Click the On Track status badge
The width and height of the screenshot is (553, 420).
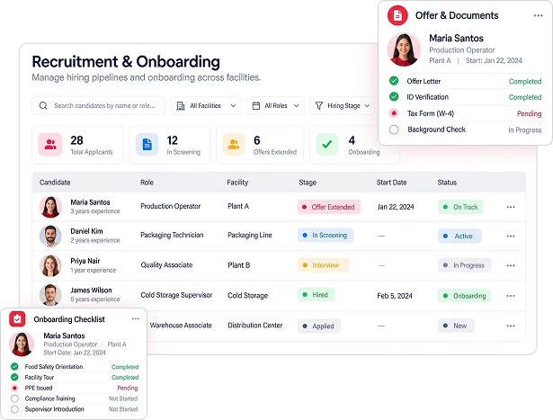(x=460, y=207)
